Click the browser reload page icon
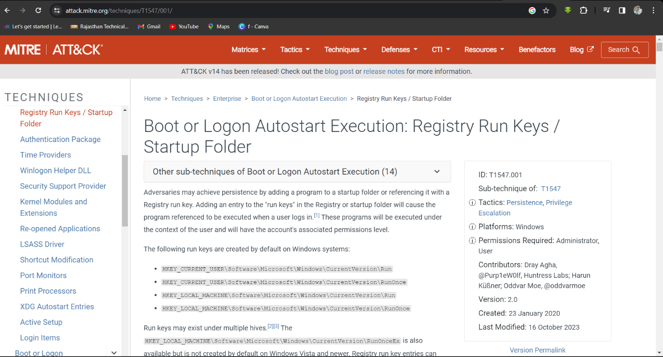This screenshot has height=357, width=663. tap(38, 11)
